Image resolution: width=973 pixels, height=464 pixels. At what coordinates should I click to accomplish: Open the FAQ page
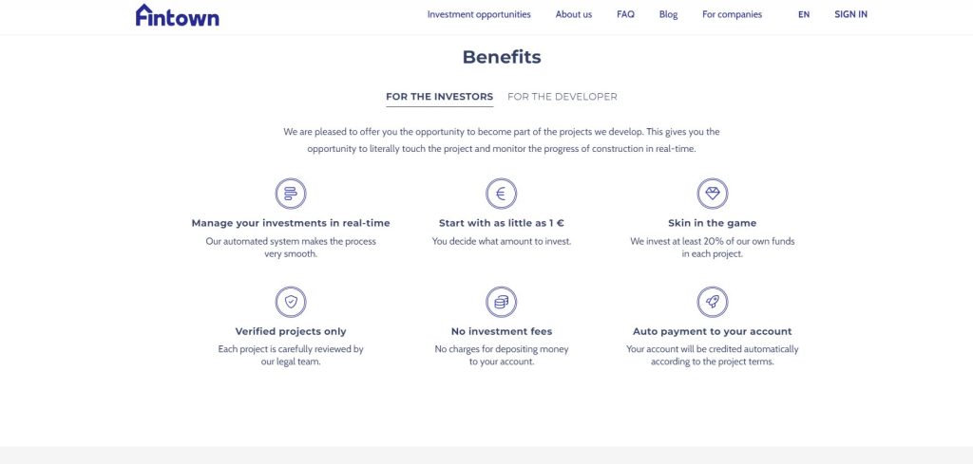tap(625, 14)
